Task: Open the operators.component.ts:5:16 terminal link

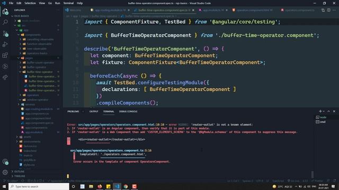Action: [111, 150]
